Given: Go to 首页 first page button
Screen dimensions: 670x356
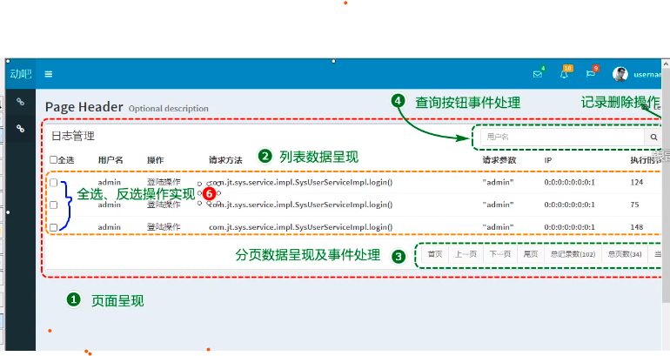Looking at the screenshot, I should (x=435, y=254).
